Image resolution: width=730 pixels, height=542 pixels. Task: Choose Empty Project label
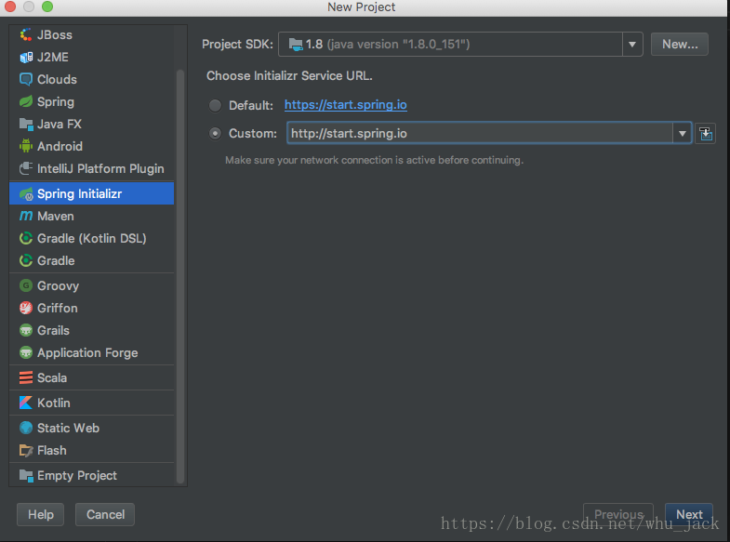tap(77, 475)
